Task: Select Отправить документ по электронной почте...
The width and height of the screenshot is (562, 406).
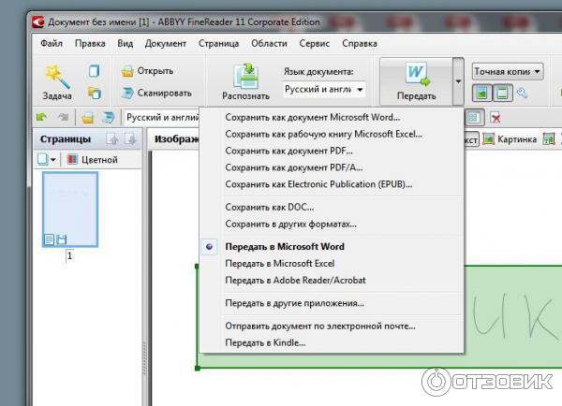Action: (x=319, y=326)
